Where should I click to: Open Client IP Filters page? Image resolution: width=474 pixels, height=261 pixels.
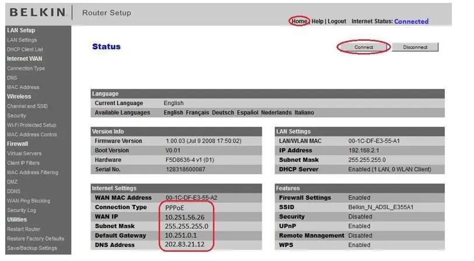click(23, 163)
